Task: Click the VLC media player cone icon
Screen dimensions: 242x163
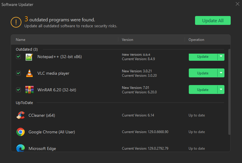Action: click(x=29, y=73)
